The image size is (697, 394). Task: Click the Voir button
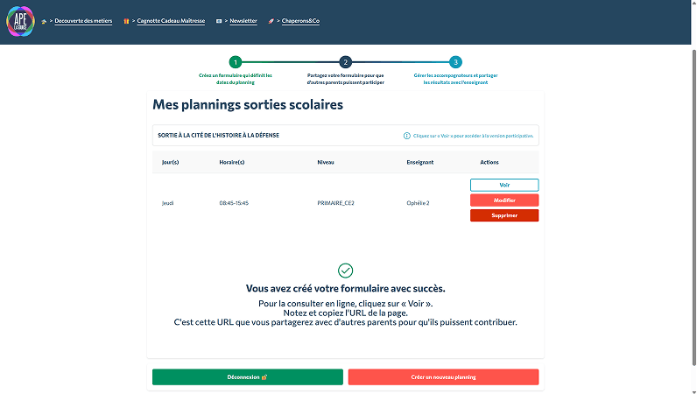pos(504,185)
